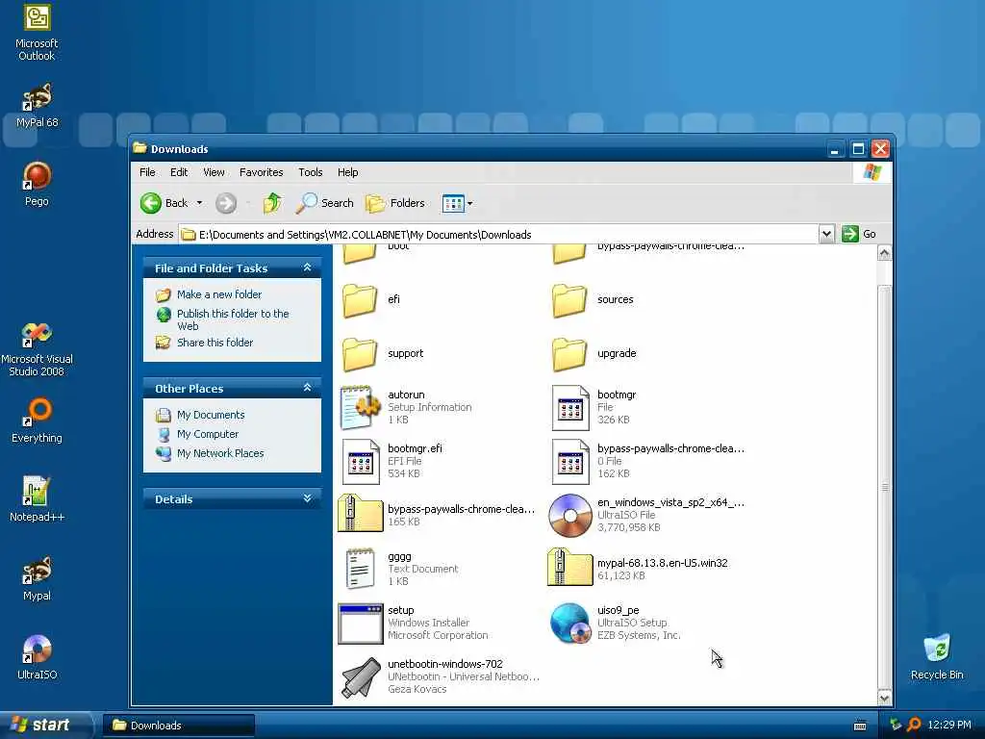
Task: Open the Views dropdown arrow
Action: [469, 203]
